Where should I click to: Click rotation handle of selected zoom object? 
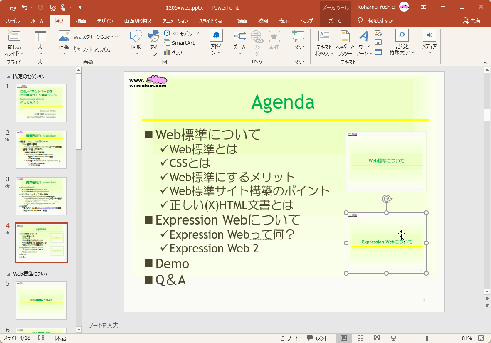click(x=387, y=199)
